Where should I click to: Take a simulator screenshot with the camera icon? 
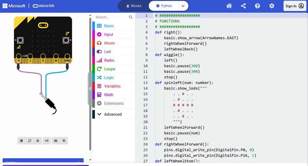click(x=55, y=141)
